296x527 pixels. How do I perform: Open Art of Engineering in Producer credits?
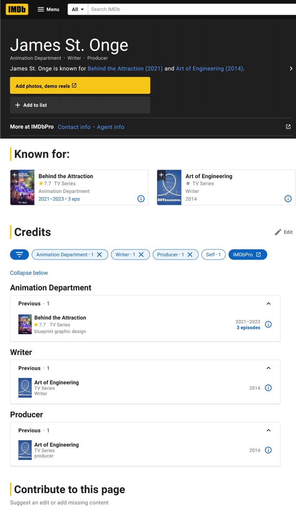(57, 444)
